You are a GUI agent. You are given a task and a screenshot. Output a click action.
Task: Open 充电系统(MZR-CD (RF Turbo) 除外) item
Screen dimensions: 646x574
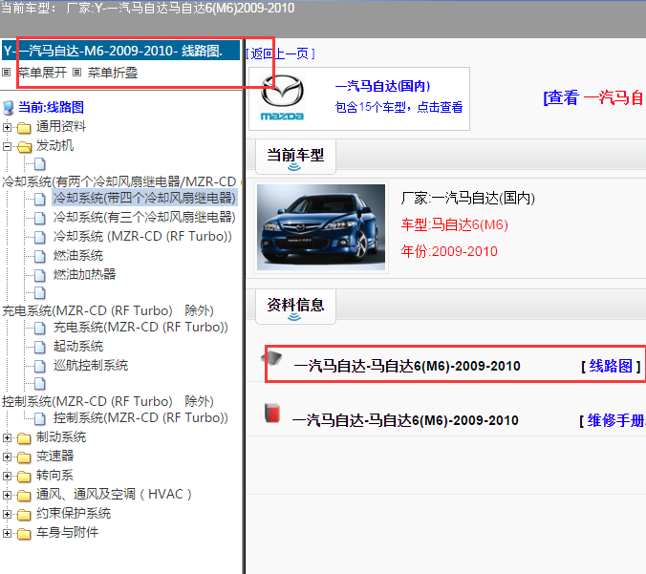[x=108, y=310]
